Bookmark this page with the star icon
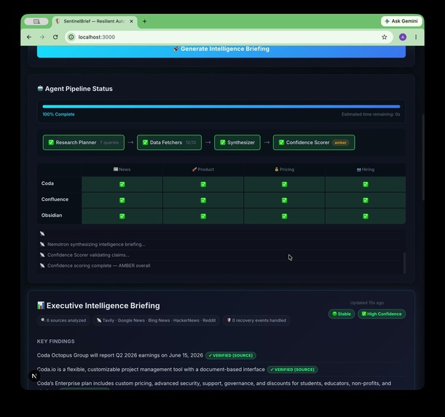This screenshot has height=417, width=445. pos(385,37)
